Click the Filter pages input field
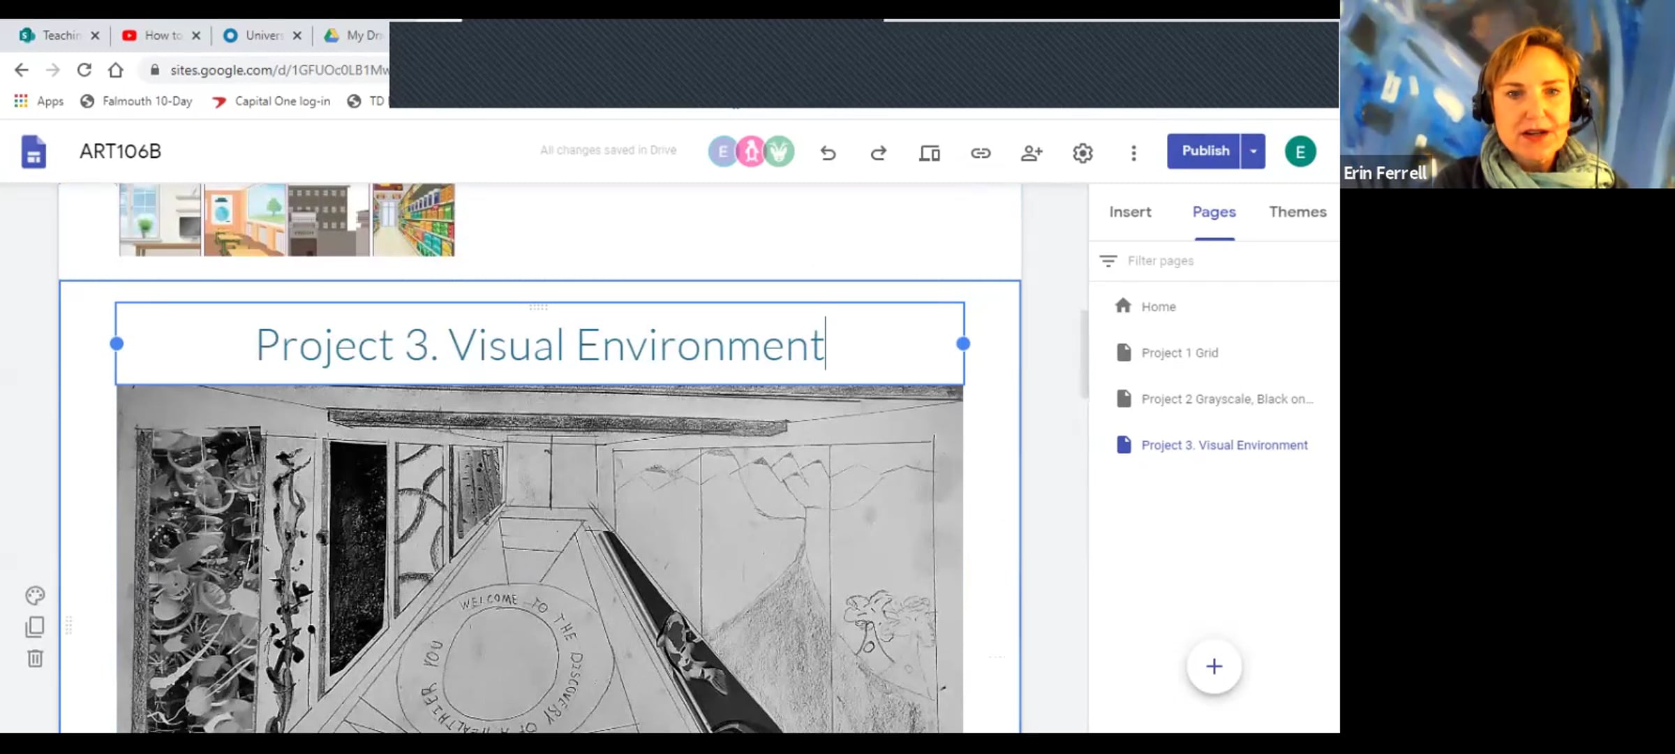Viewport: 1675px width, 754px height. [1214, 260]
